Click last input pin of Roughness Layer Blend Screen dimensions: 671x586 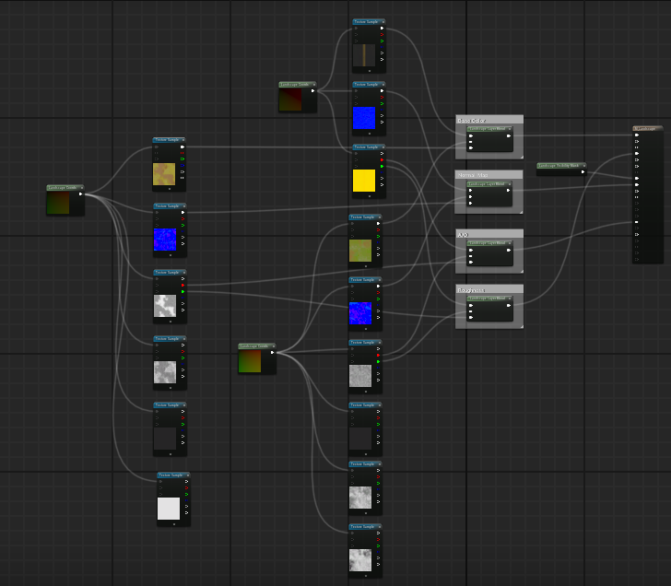pyautogui.click(x=471, y=317)
